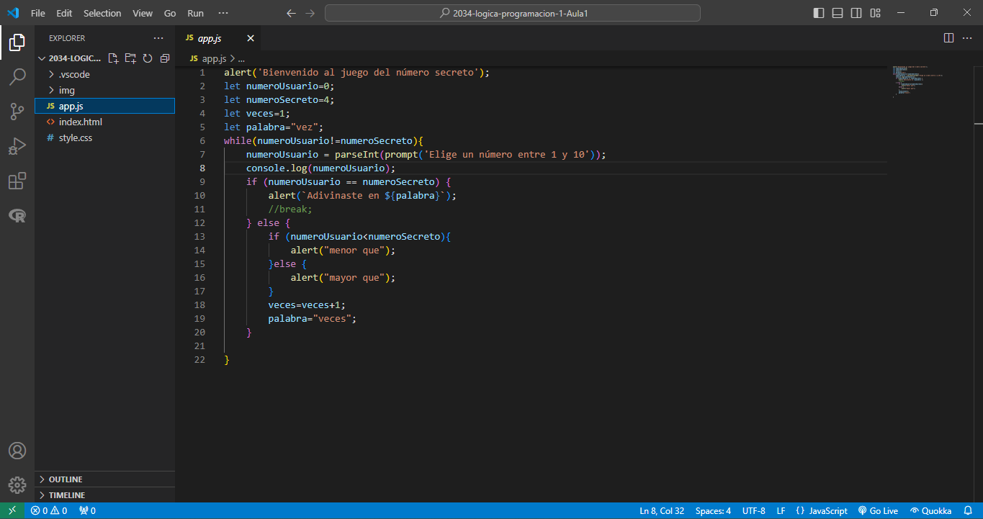Click New File icon in explorer header
Viewport: 983px width, 519px height.
pos(113,58)
